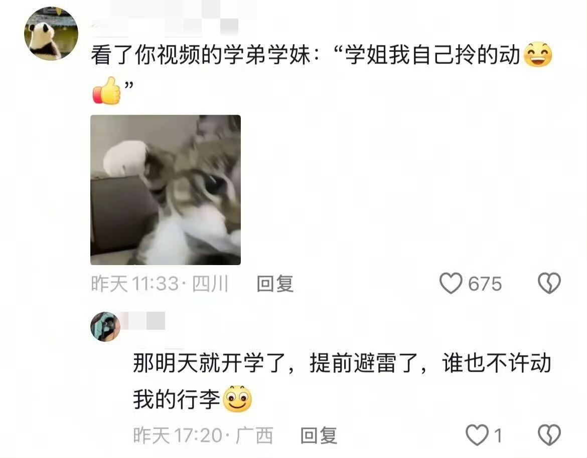Viewport: 587px width, 458px height.
Task: Tap broken heart on the 广西 reply
Action: pyautogui.click(x=549, y=435)
